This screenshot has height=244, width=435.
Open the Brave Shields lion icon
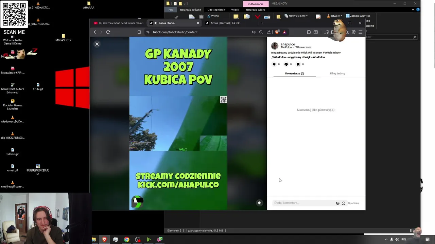(x=277, y=32)
